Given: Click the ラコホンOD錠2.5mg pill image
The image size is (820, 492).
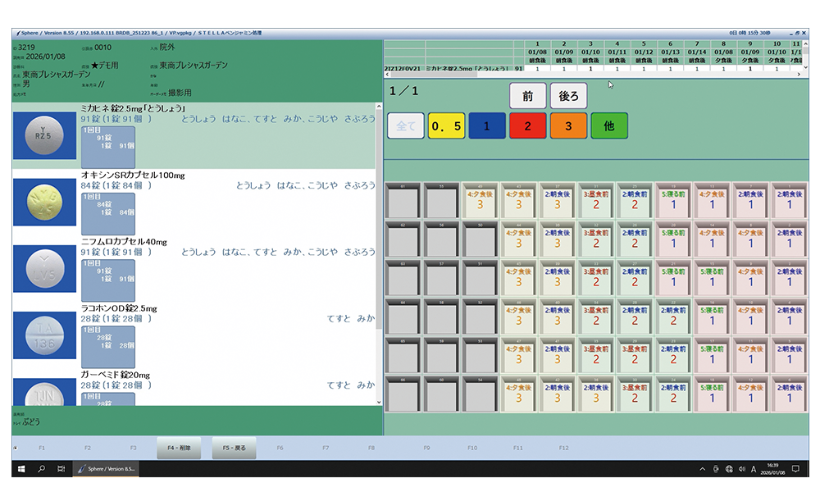Looking at the screenshot, I should pos(44,335).
